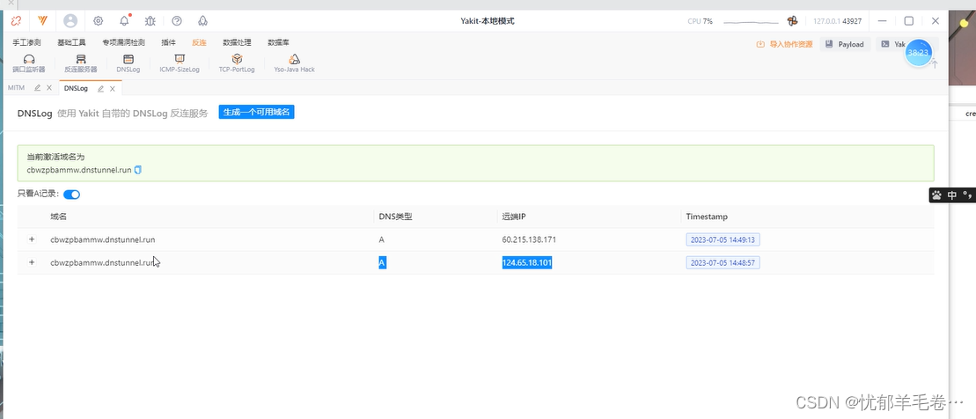Open TCP-PortLog tool

(237, 63)
